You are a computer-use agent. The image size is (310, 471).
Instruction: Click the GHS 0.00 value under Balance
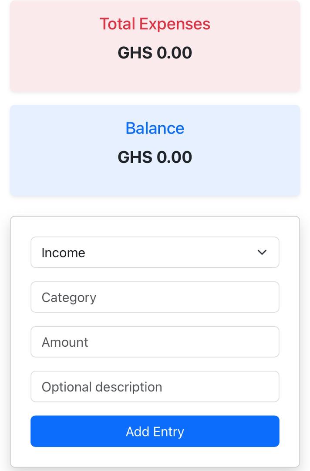155,157
